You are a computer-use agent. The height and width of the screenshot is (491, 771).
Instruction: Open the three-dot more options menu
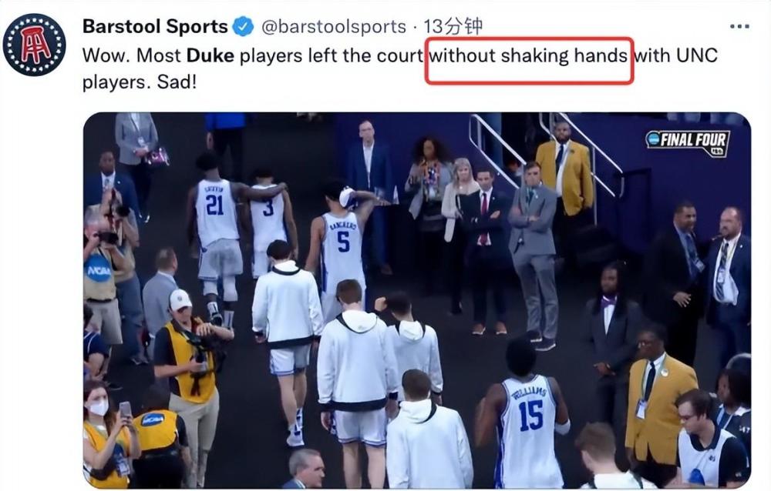pyautogui.click(x=739, y=26)
